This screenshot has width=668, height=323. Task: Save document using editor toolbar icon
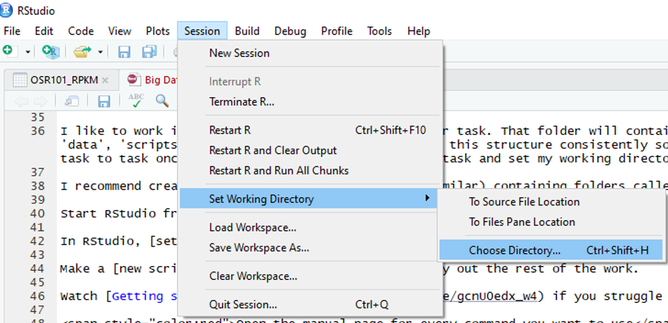click(x=104, y=102)
